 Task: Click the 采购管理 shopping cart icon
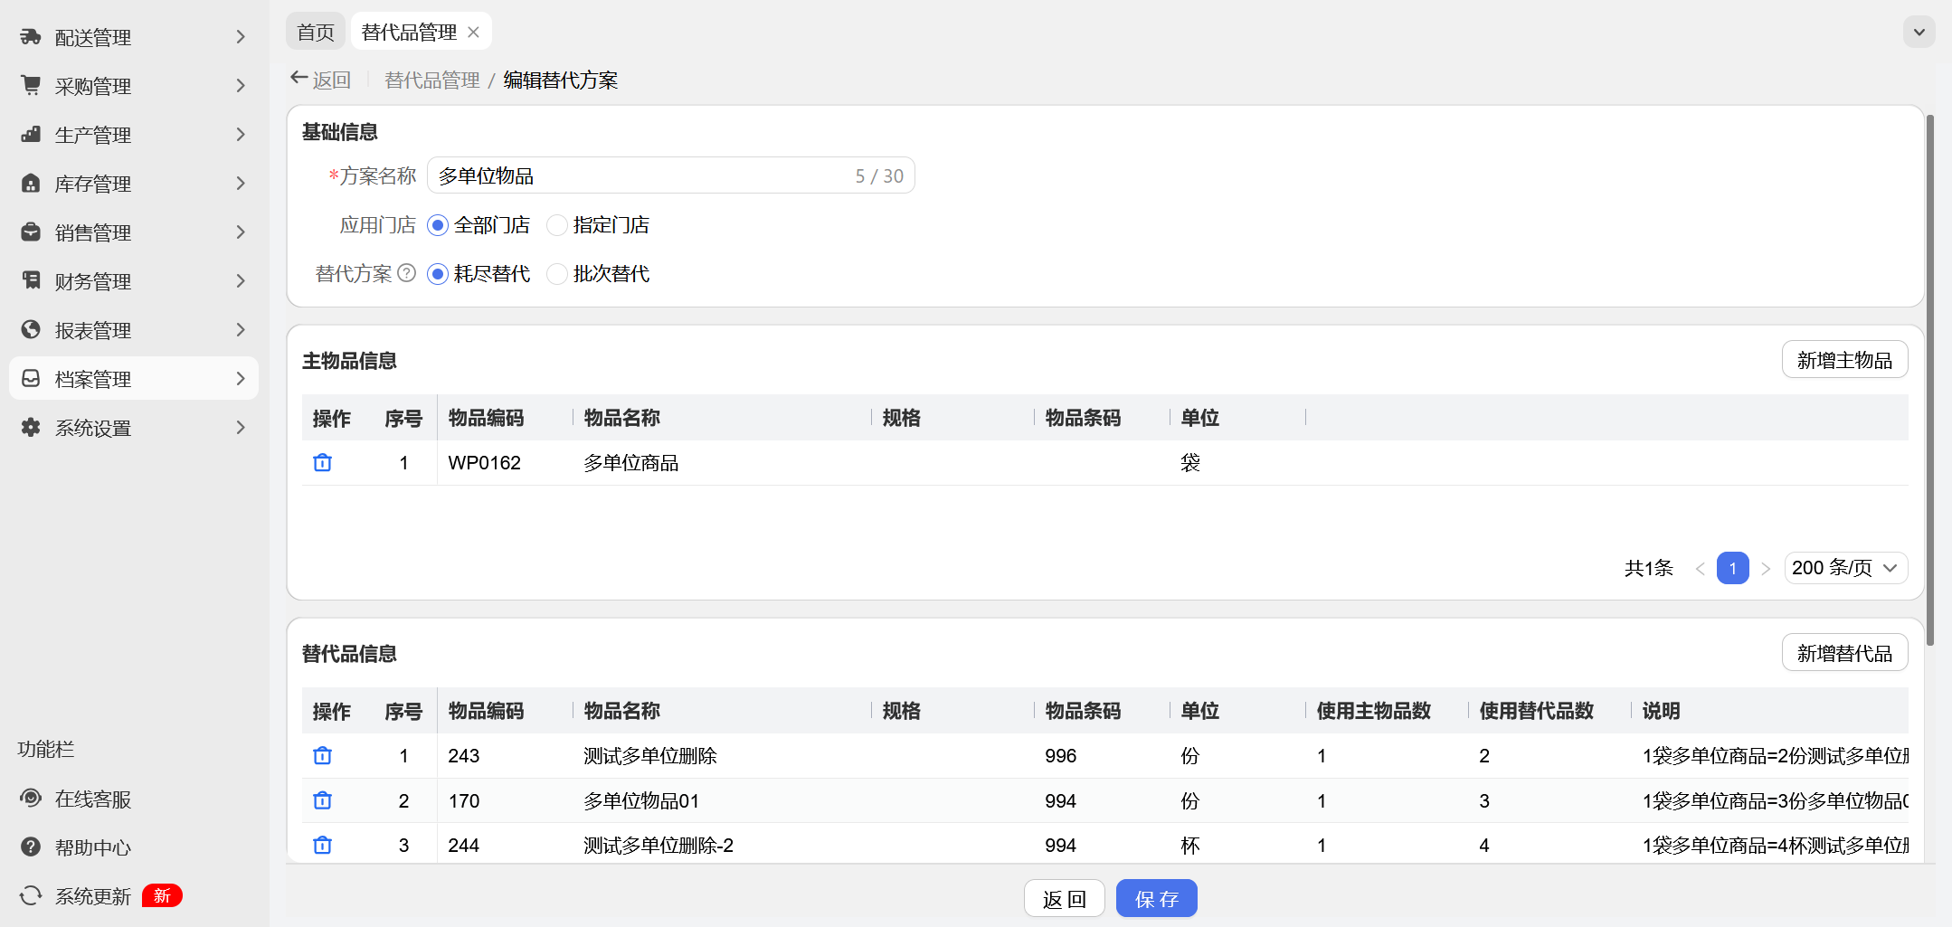[x=31, y=86]
